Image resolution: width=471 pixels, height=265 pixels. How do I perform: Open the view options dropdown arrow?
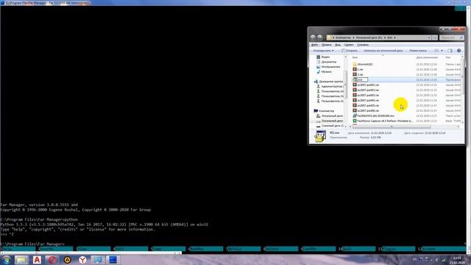(x=442, y=51)
